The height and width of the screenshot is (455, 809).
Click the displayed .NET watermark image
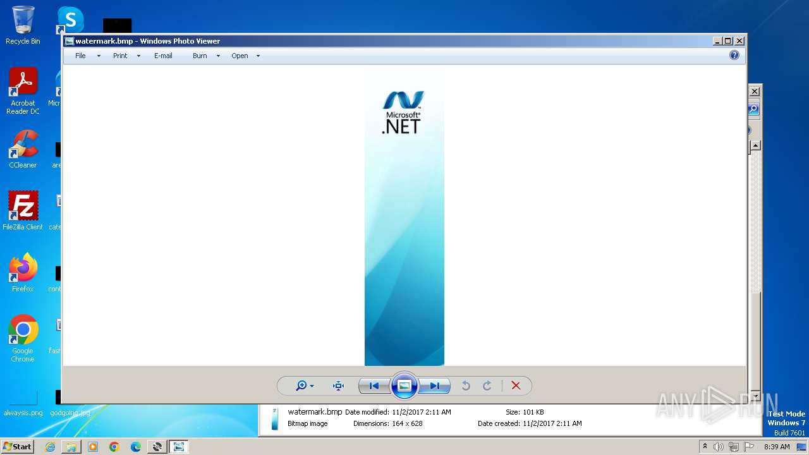[404, 215]
